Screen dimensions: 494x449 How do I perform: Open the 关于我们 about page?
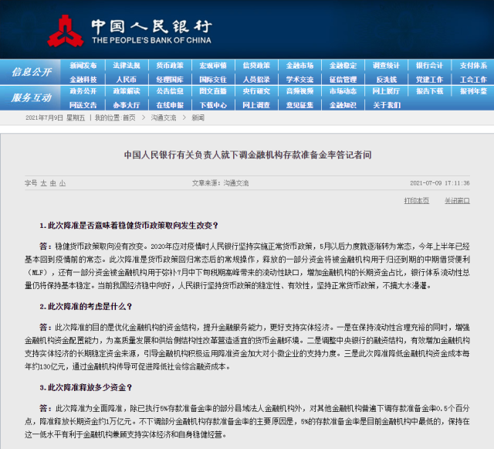pyautogui.click(x=387, y=105)
